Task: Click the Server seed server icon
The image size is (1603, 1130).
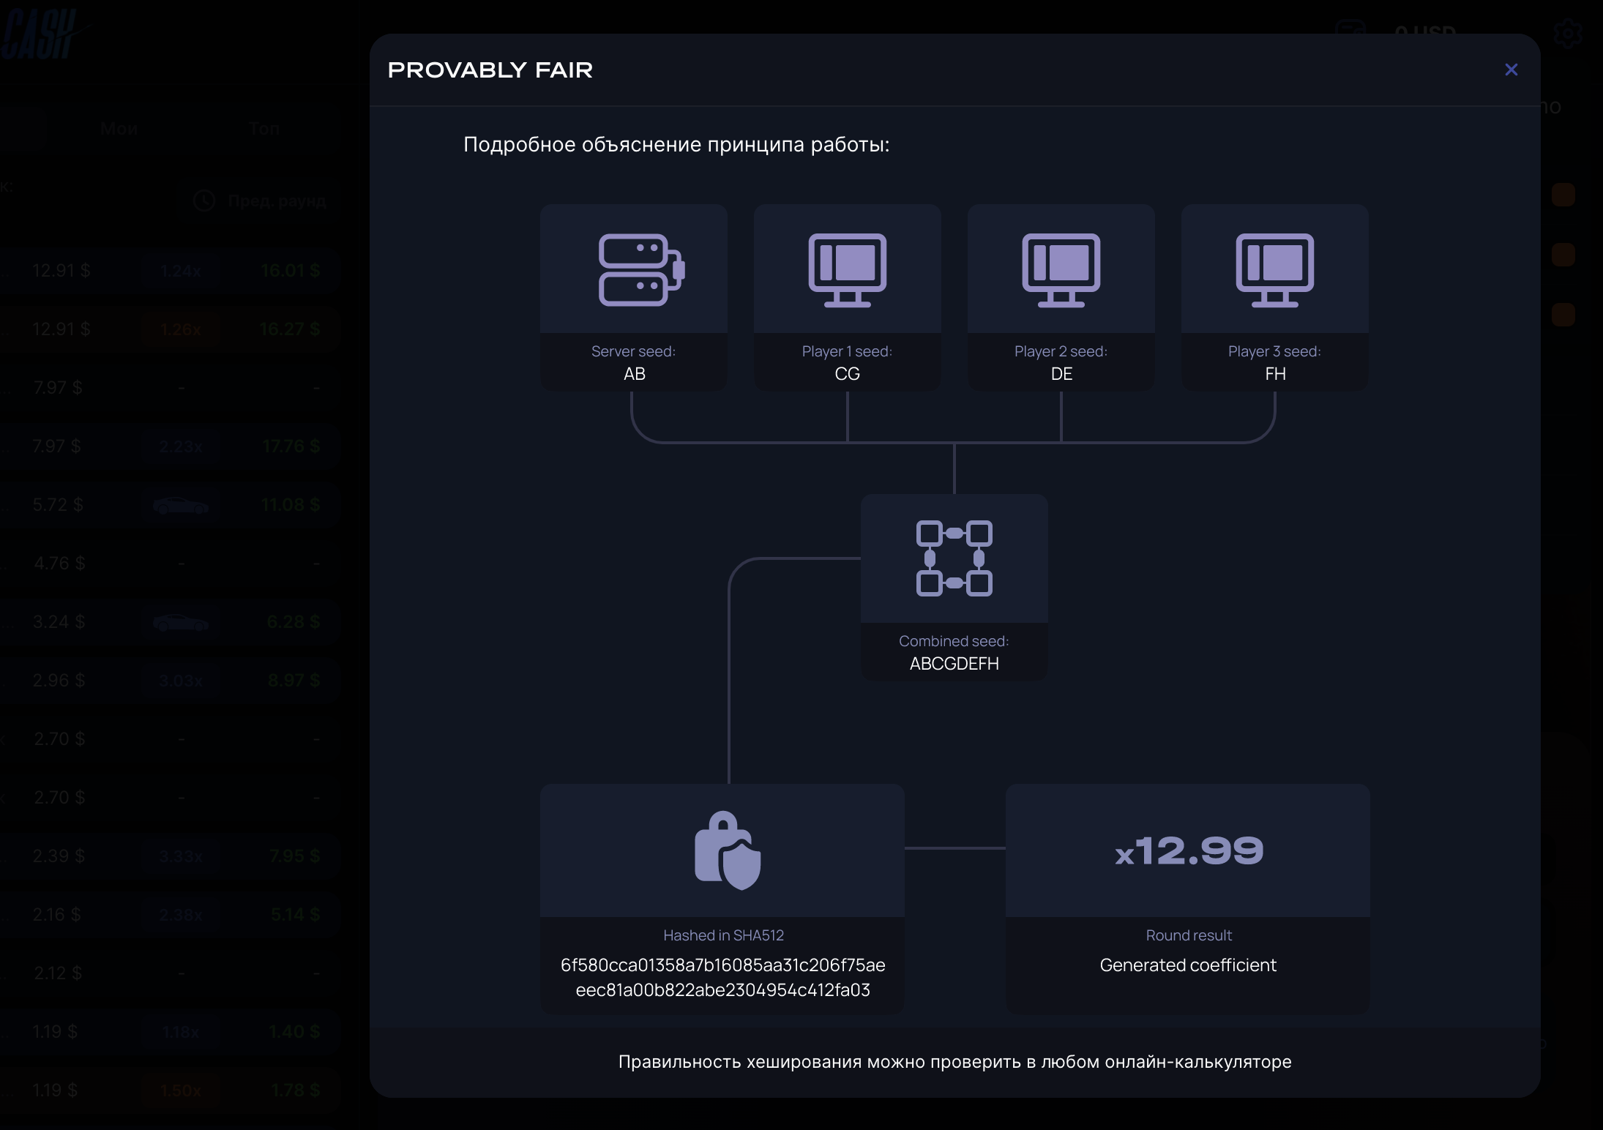Action: pyautogui.click(x=641, y=269)
